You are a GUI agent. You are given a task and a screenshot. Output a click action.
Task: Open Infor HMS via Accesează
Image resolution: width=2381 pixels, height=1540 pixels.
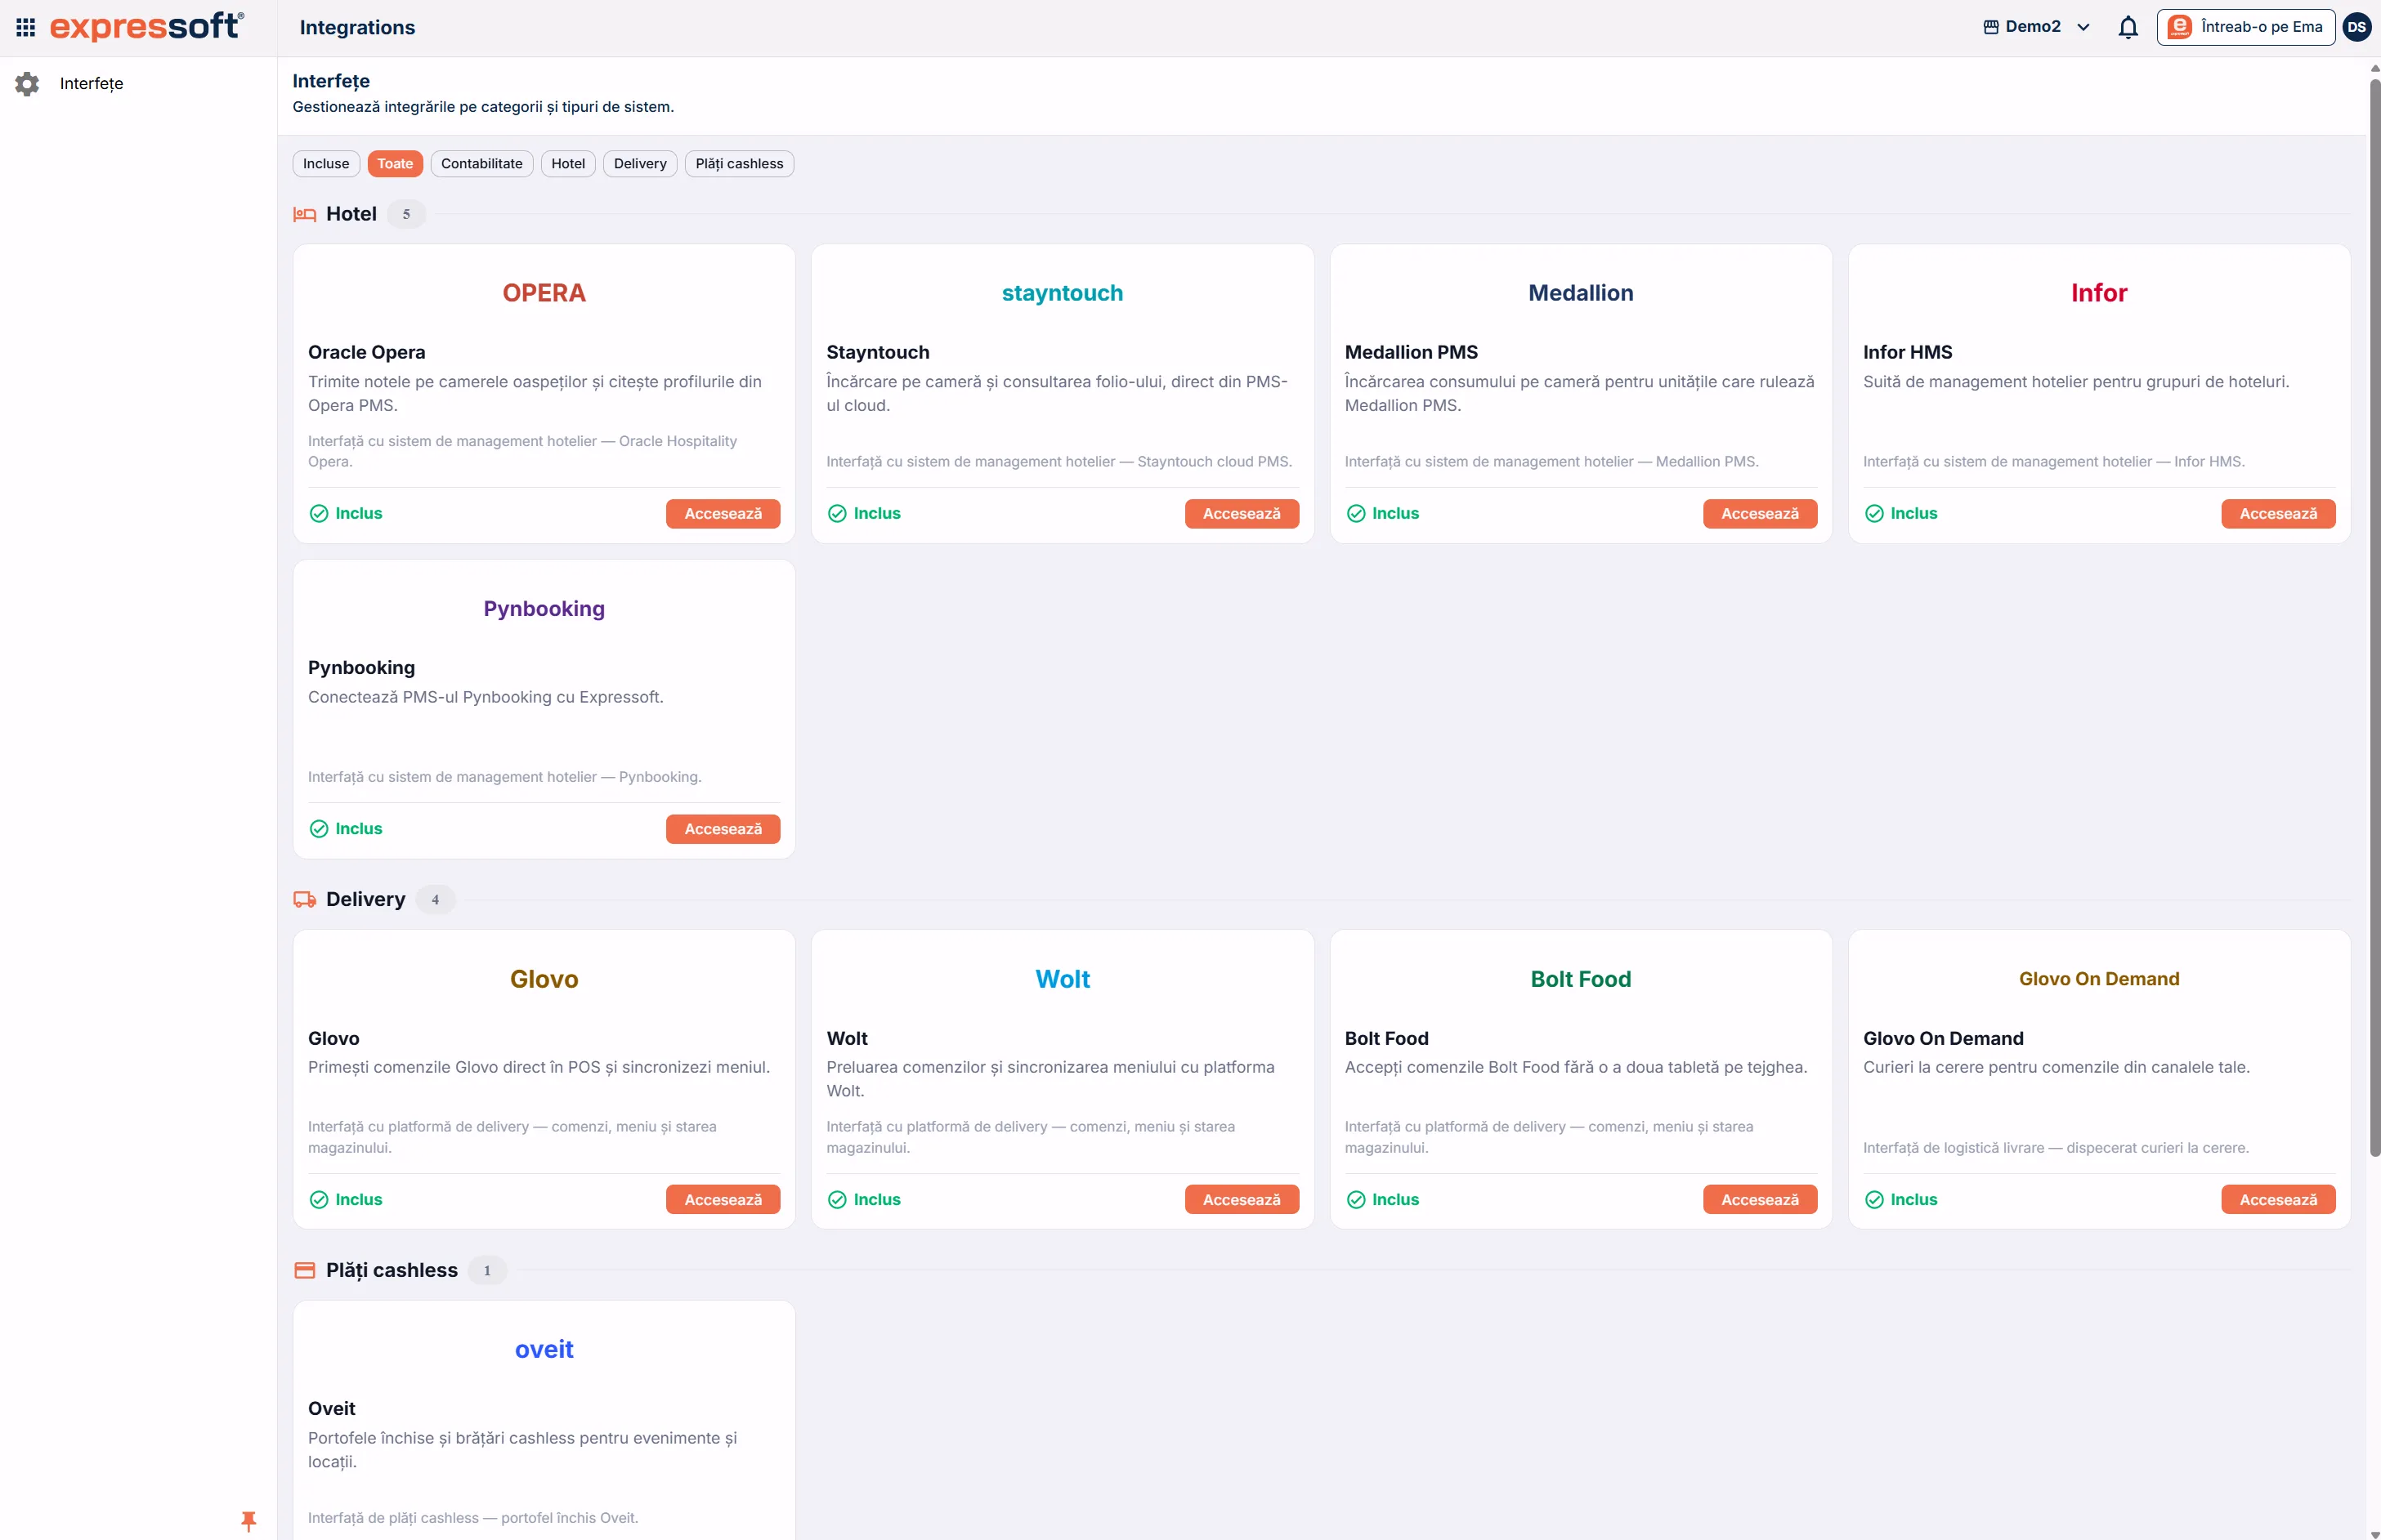[x=2278, y=514]
